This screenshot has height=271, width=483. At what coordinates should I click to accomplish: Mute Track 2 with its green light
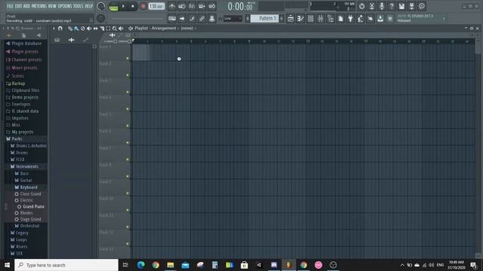(x=128, y=75)
